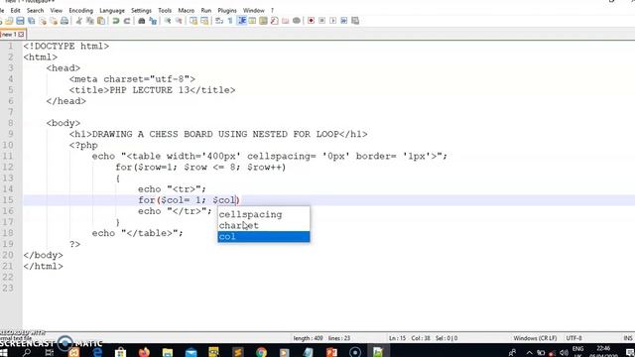Toggle Word wrap toolbar icon
Viewport: 635px width, 357px height.
pos(219,21)
